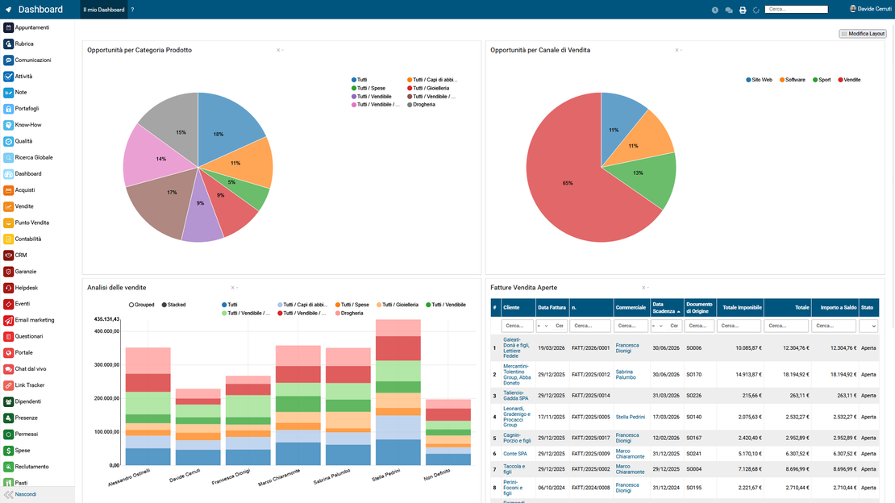The image size is (895, 503).
Task: Open the ? help item
Action: pos(132,10)
